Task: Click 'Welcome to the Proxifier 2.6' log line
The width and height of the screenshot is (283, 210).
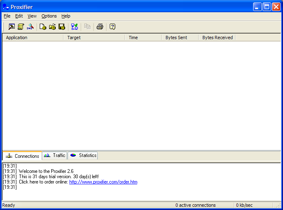Action: point(46,171)
